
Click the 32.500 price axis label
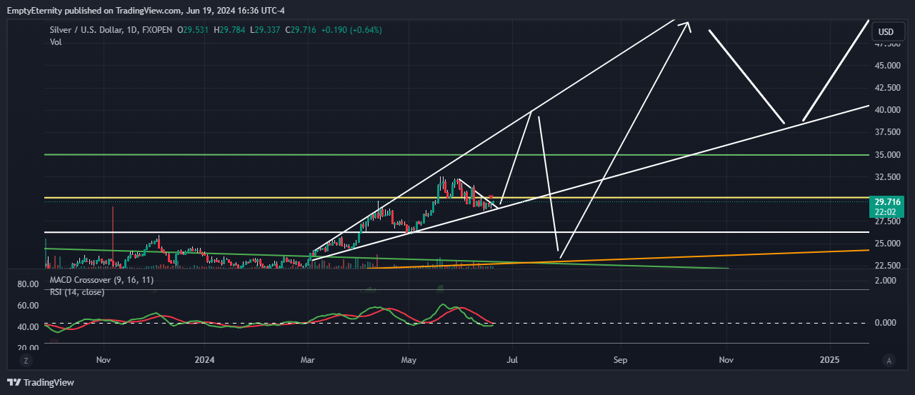pos(889,177)
